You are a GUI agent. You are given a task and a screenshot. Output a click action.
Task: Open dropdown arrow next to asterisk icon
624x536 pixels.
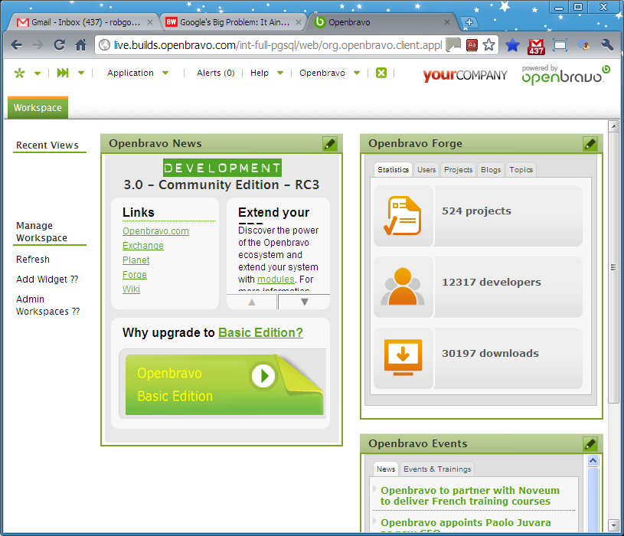[x=38, y=74]
